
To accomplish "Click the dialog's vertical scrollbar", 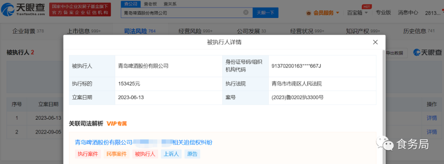I will [x=384, y=107].
